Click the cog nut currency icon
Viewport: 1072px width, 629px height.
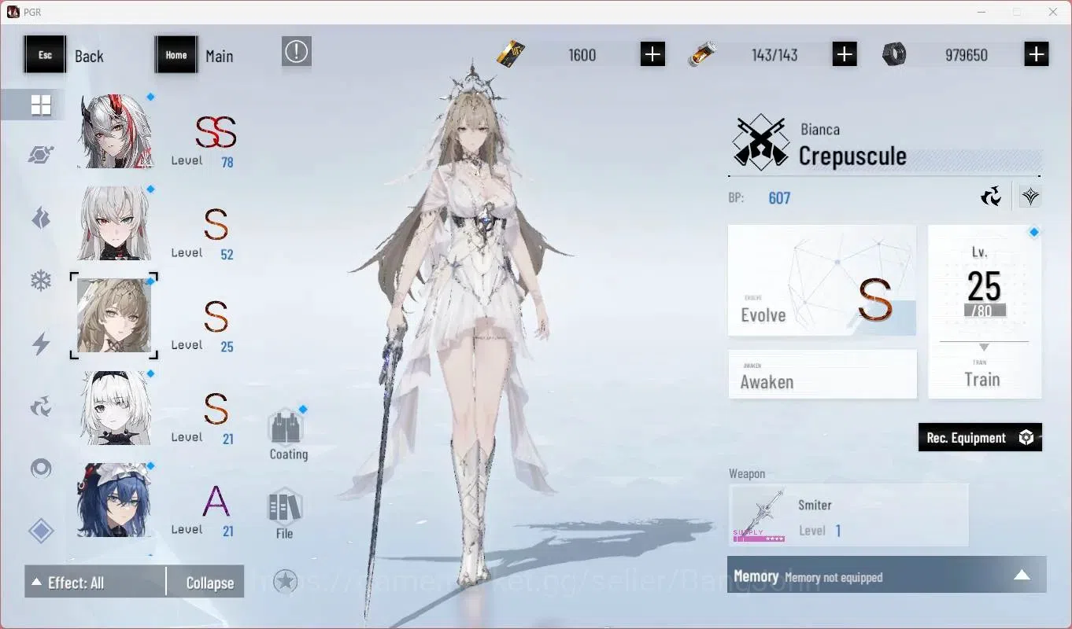894,54
